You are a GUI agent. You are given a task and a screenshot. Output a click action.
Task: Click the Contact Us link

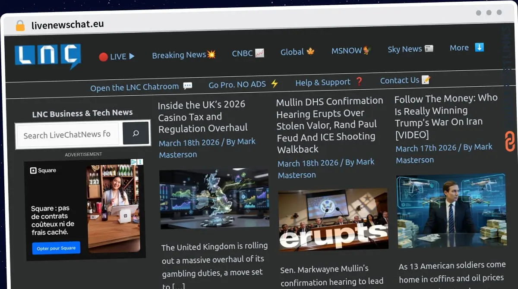click(405, 80)
